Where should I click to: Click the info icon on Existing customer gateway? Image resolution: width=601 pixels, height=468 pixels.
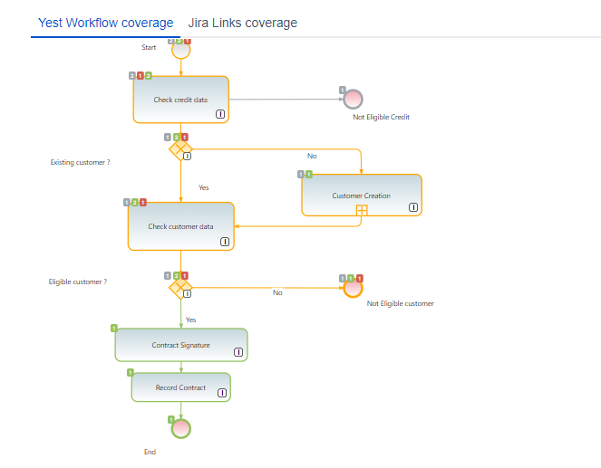coord(187,156)
